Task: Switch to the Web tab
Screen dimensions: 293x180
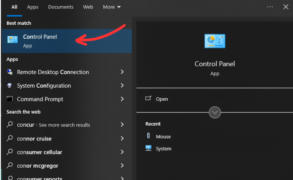Action: (x=88, y=7)
